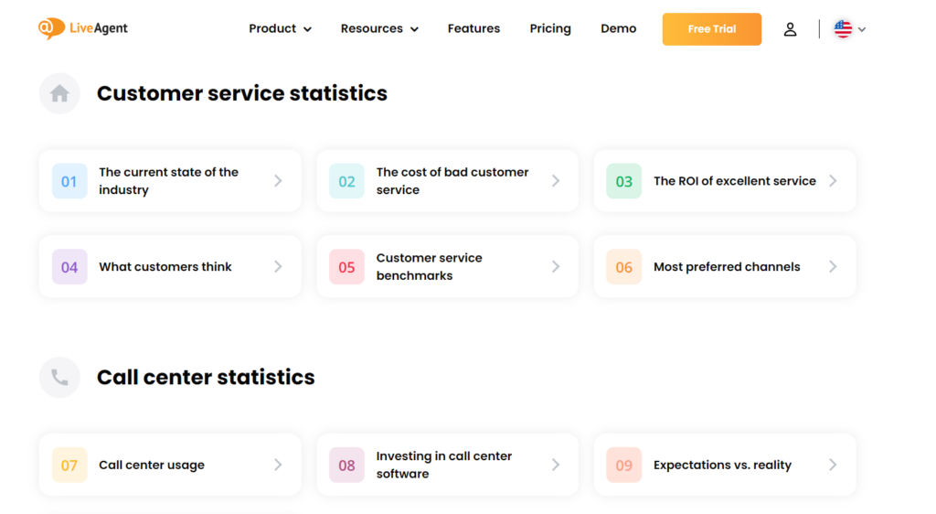The height and width of the screenshot is (514, 936).
Task: Click the US flag language icon
Action: point(843,29)
